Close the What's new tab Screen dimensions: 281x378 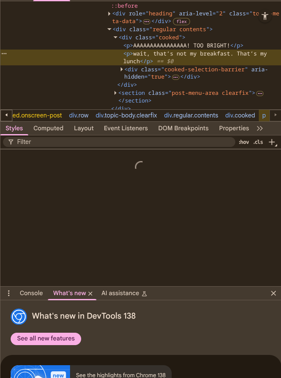click(x=91, y=293)
